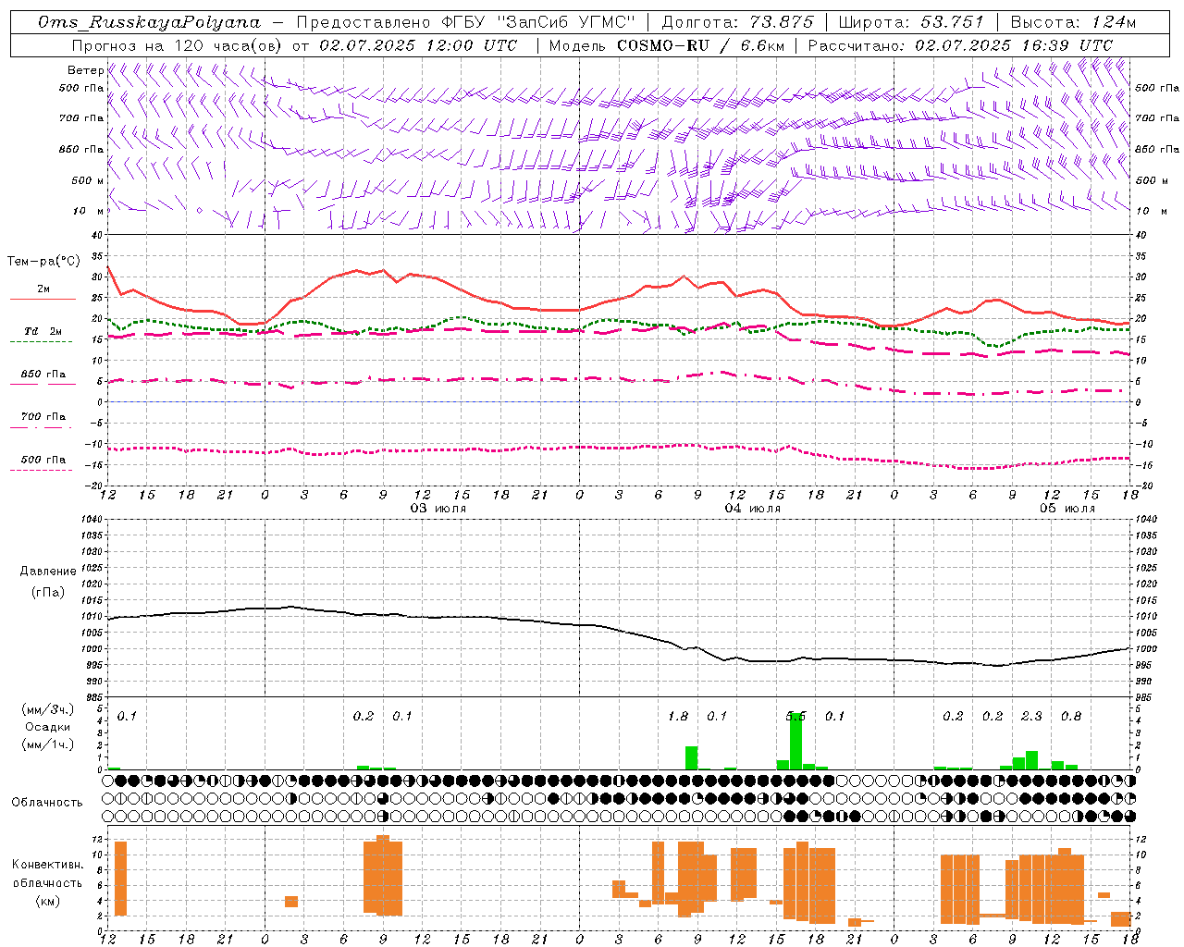Click the Модель COSMO-RU / 6.6км text
Image resolution: width=1184 pixels, height=947 pixels.
pos(667,45)
